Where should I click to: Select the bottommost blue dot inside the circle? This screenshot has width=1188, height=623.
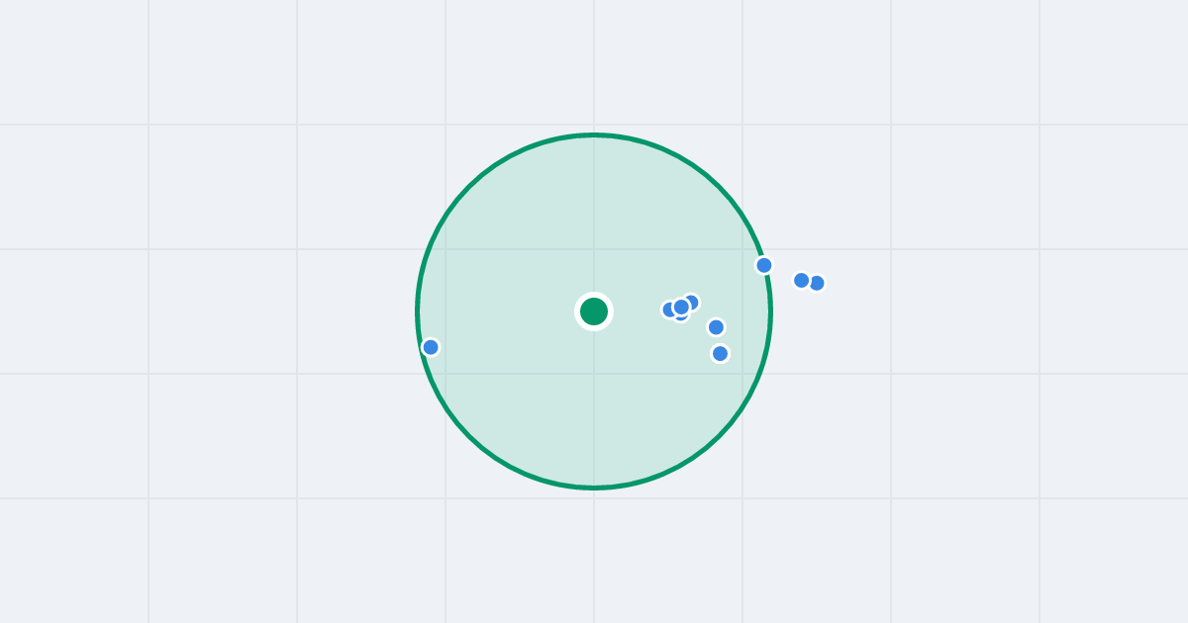pyautogui.click(x=721, y=353)
